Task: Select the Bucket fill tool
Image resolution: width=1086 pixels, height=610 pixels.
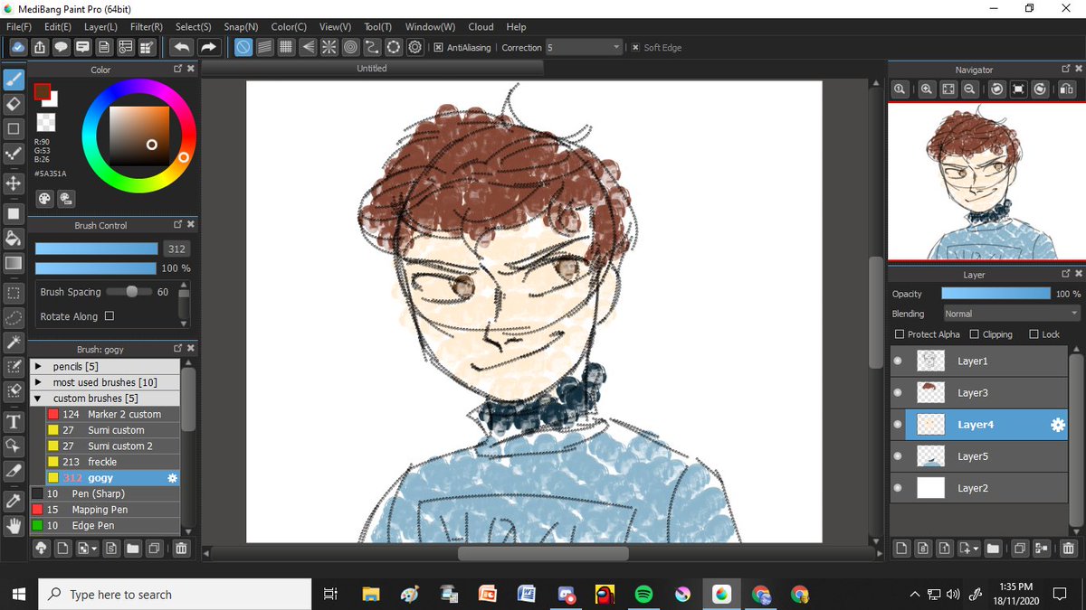Action: click(14, 239)
